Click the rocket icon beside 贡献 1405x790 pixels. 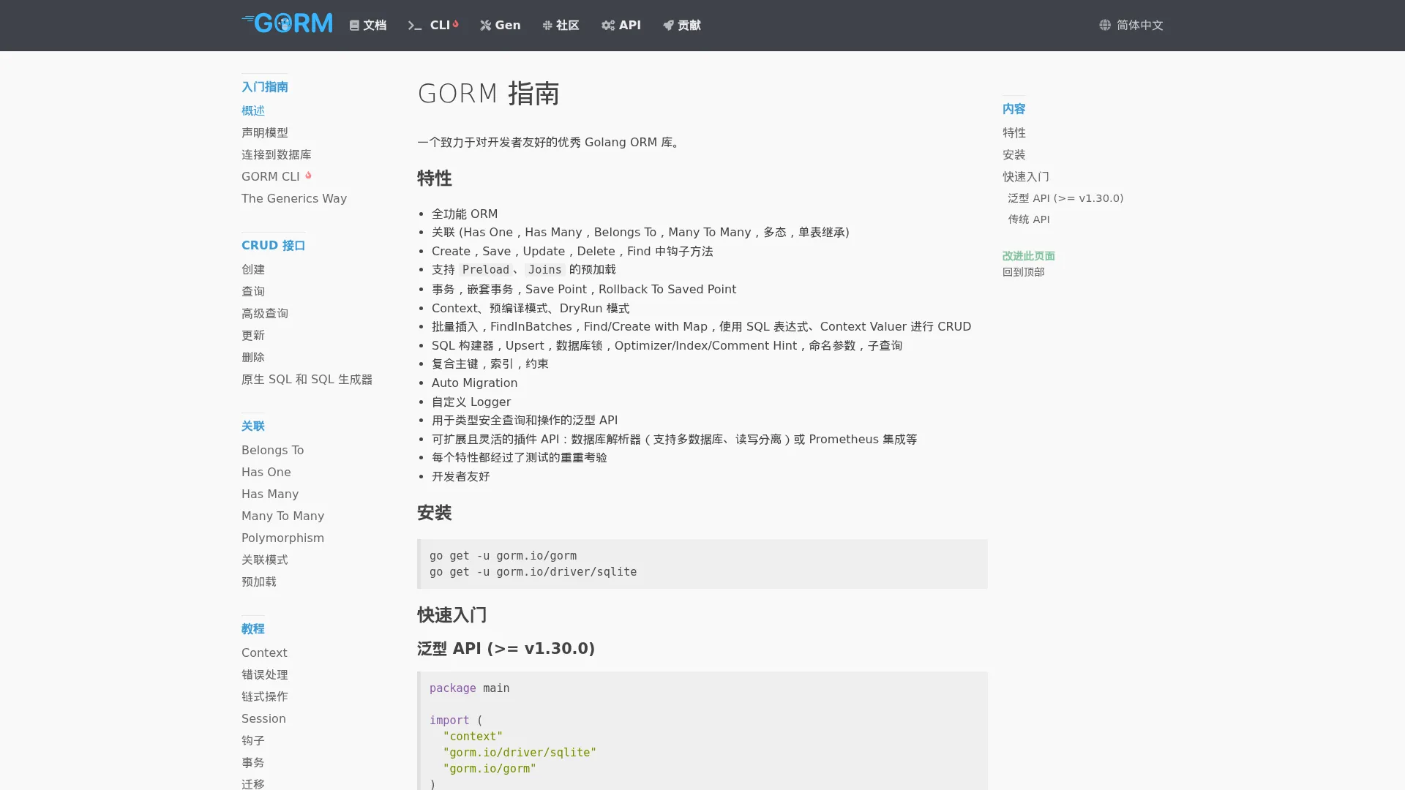click(x=668, y=26)
